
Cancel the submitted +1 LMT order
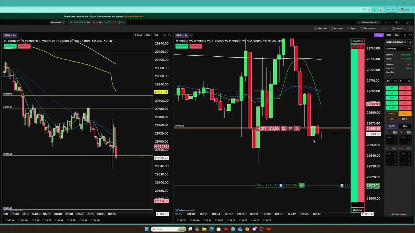click(x=302, y=185)
